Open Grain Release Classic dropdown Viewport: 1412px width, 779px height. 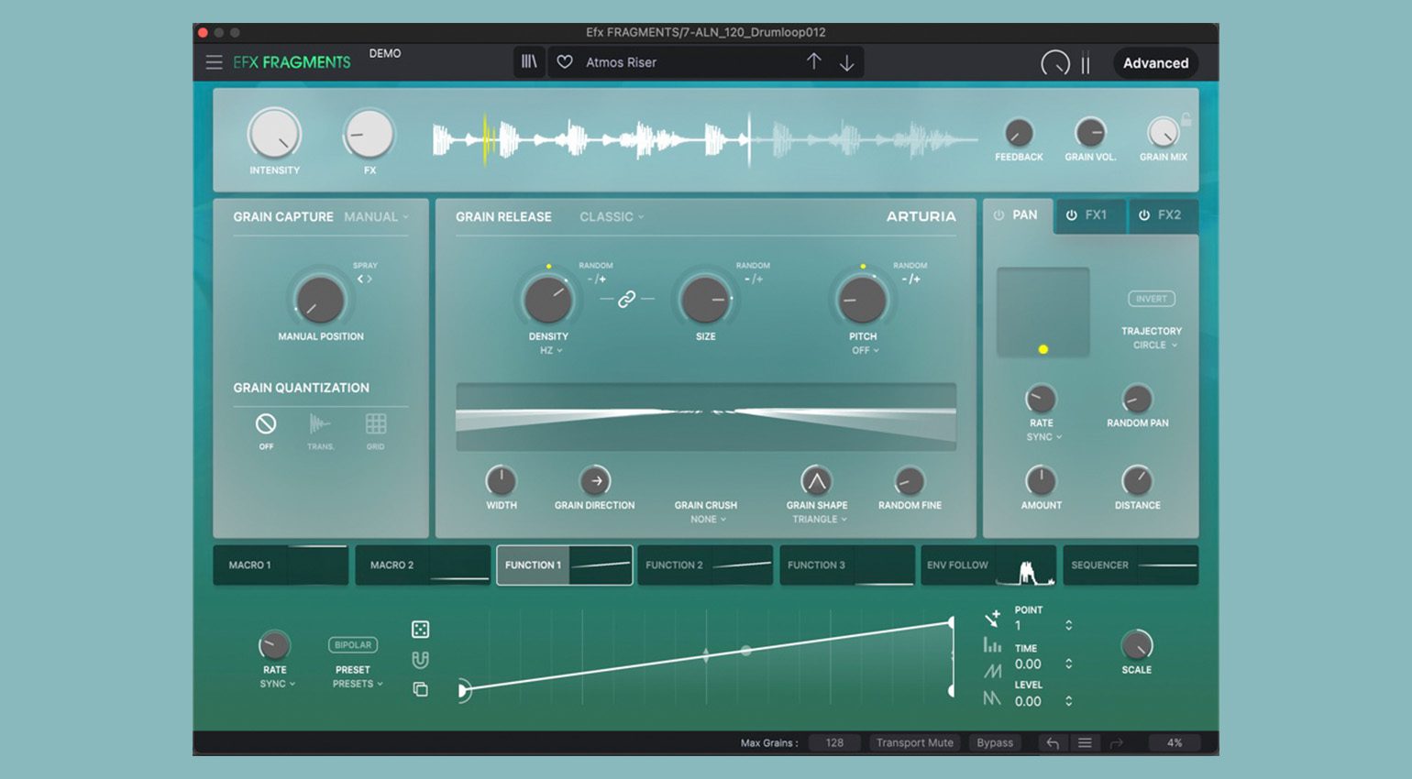coord(612,217)
